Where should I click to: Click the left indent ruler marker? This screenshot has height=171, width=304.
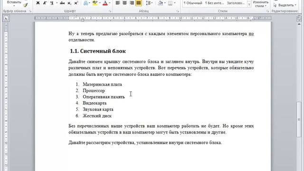pos(83,19)
